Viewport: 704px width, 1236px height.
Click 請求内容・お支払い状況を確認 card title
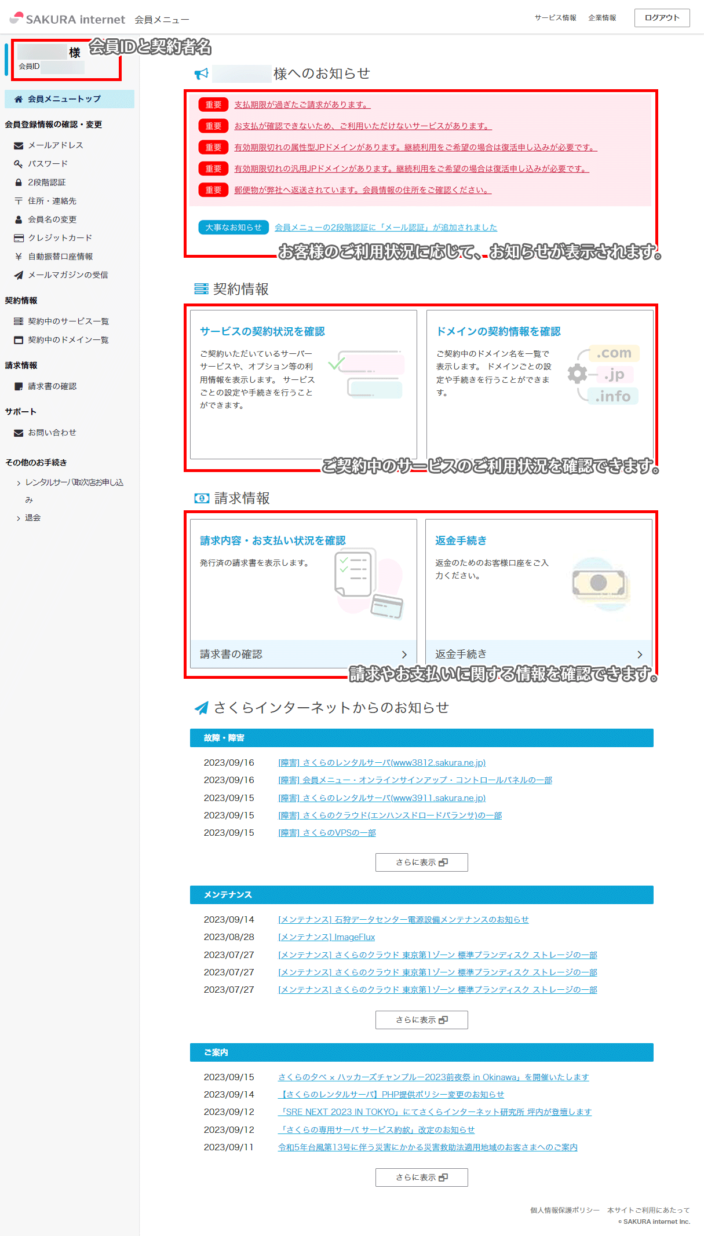(x=273, y=540)
